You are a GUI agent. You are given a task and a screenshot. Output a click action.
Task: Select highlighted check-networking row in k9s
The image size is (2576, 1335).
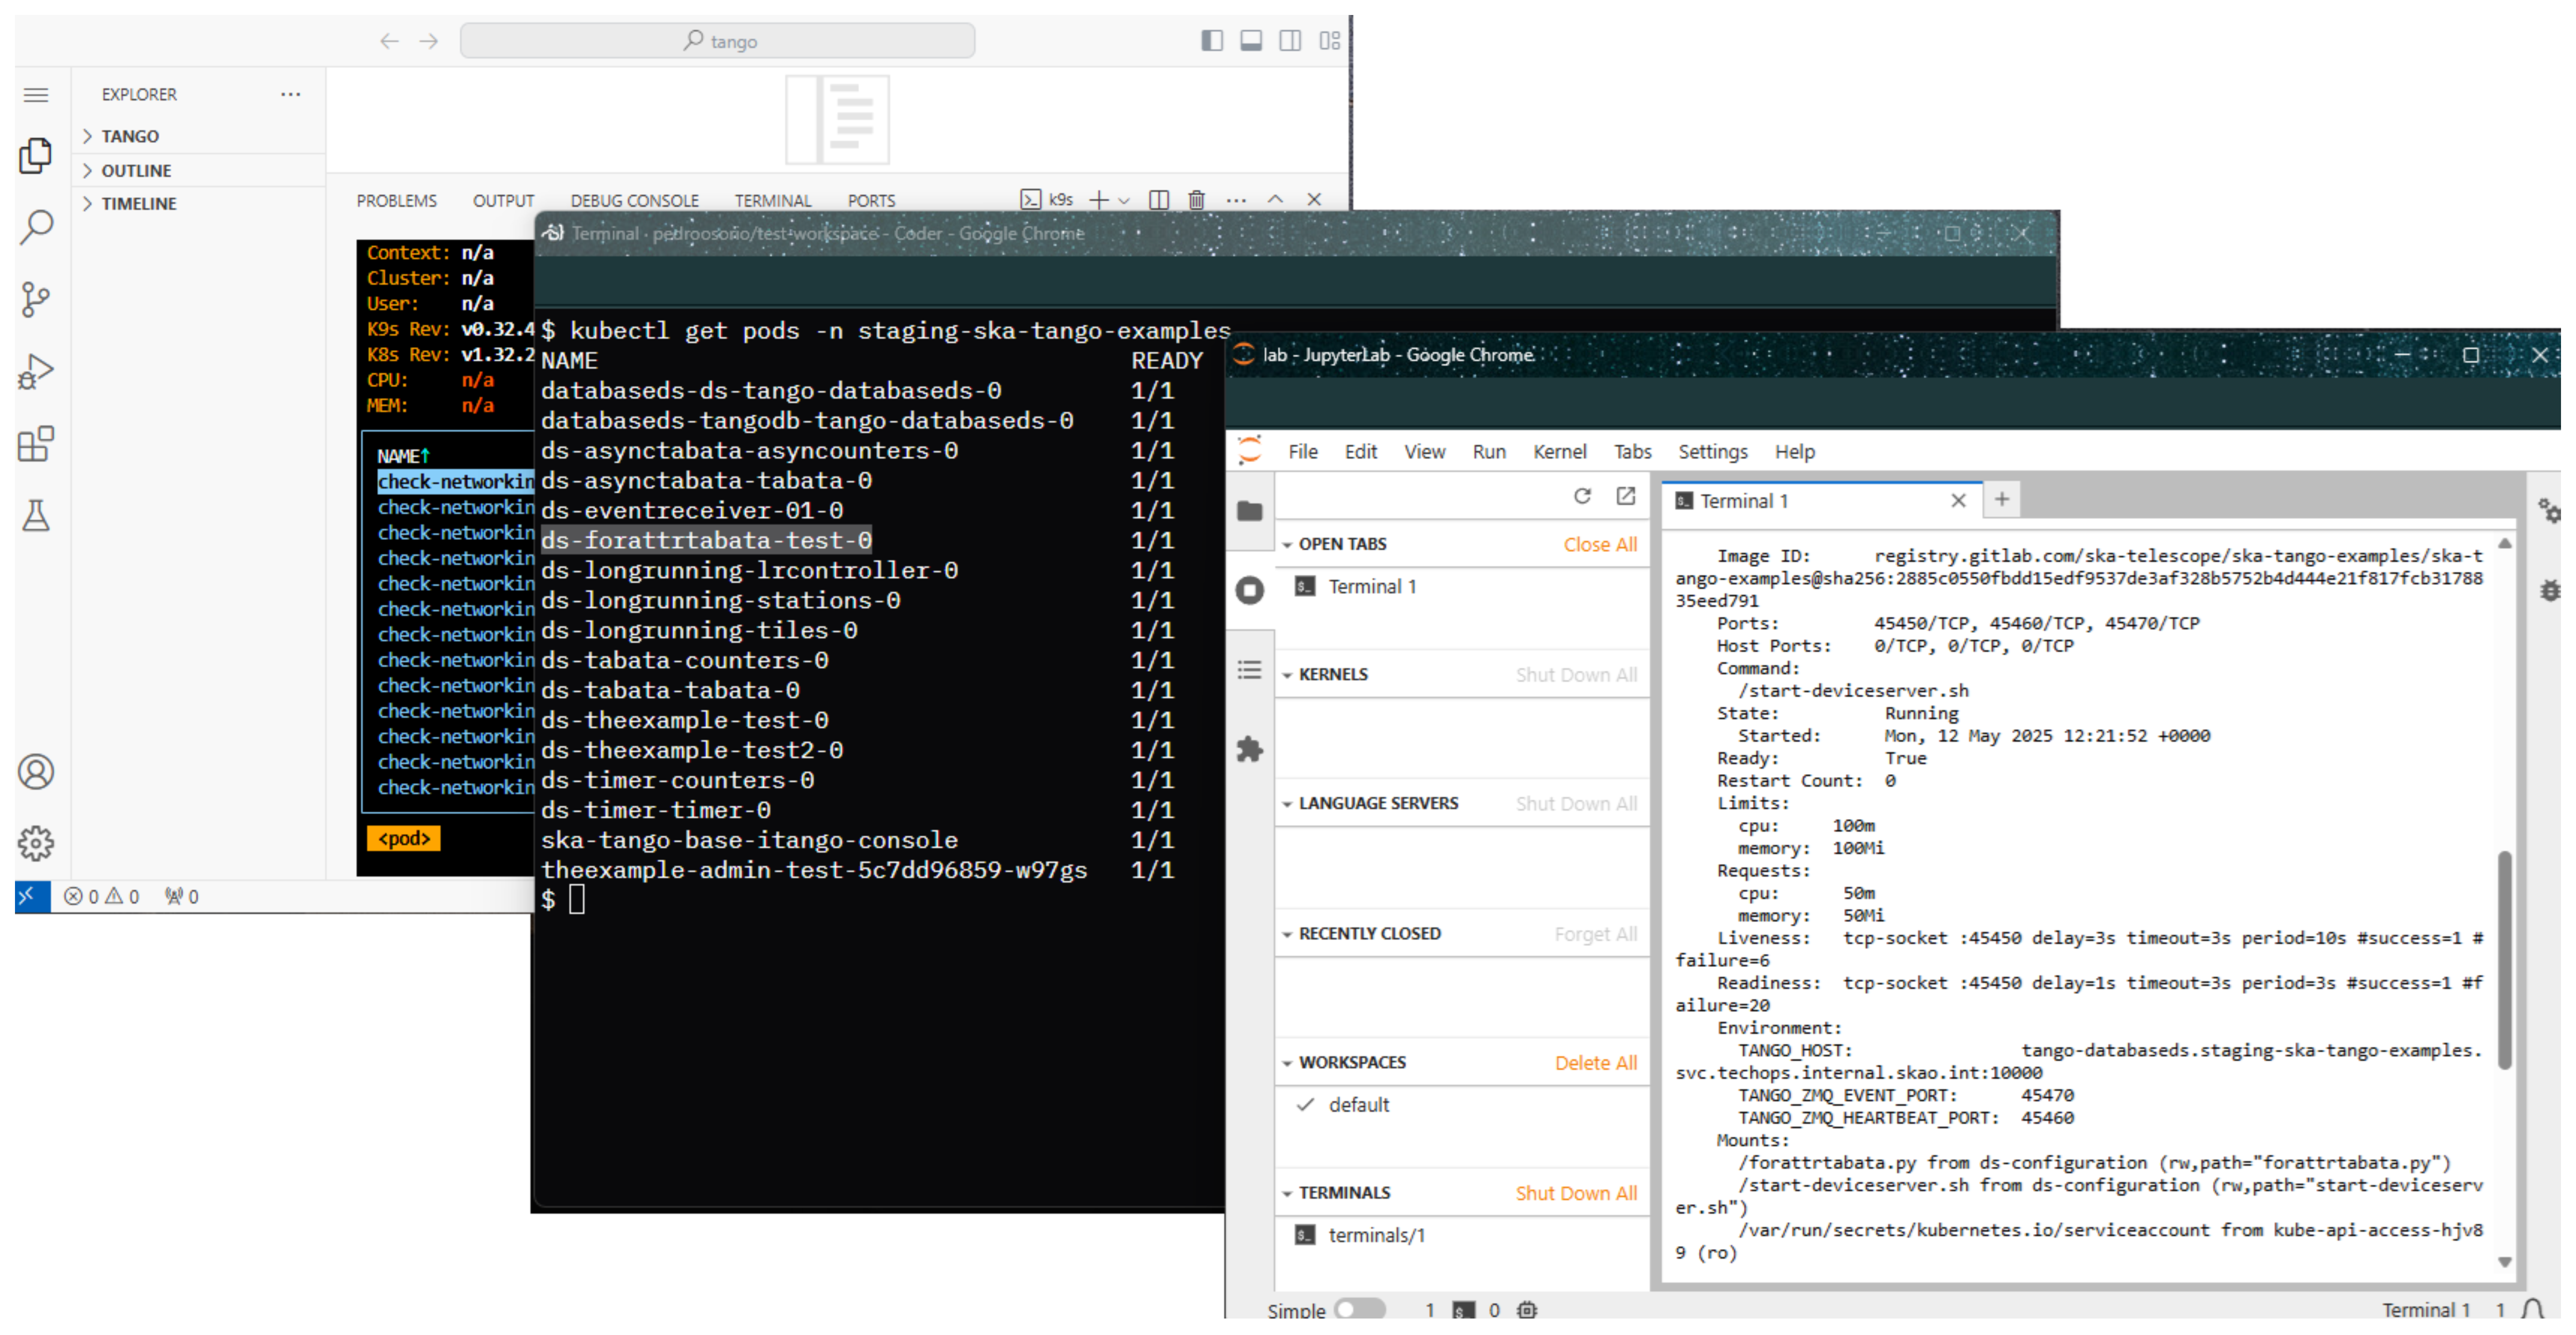455,482
